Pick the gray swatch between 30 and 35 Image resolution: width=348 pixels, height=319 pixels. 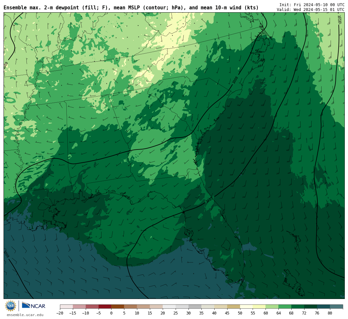pyautogui.click(x=195, y=307)
